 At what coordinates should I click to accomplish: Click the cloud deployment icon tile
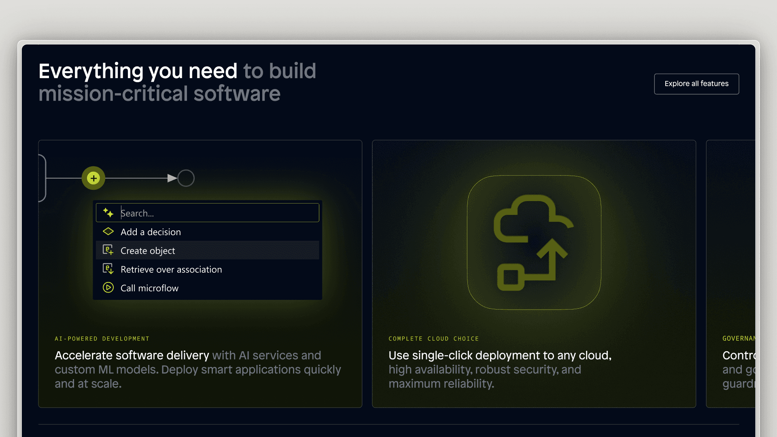pos(534,242)
